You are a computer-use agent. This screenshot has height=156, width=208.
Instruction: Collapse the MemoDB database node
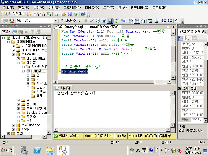(13, 54)
